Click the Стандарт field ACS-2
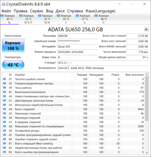This screenshot has width=151, height=157. tap(103, 63)
